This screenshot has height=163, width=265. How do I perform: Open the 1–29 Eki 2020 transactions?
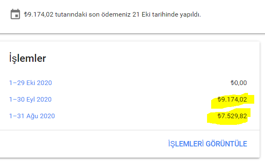click(30, 83)
